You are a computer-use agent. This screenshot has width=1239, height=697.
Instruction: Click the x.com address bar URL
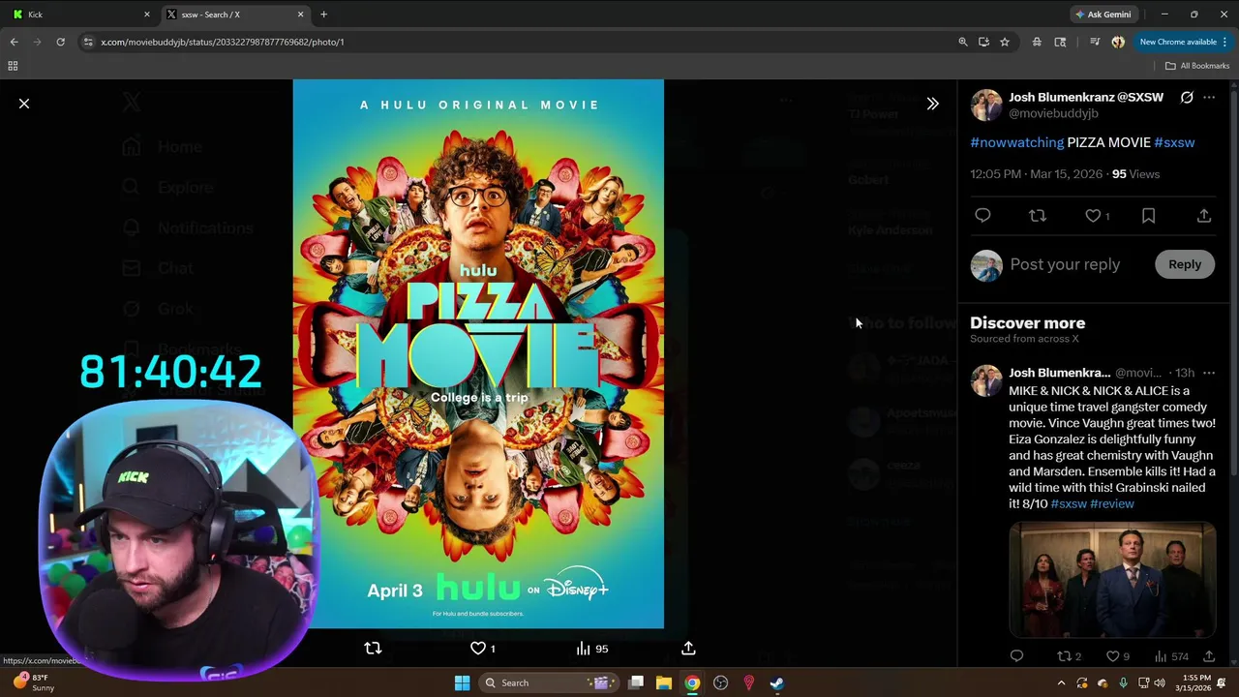223,42
